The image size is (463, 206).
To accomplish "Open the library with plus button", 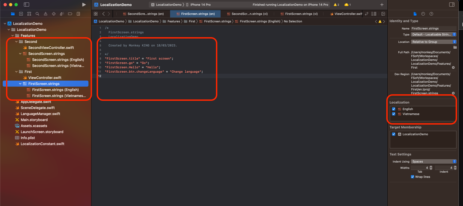I will [x=382, y=5].
